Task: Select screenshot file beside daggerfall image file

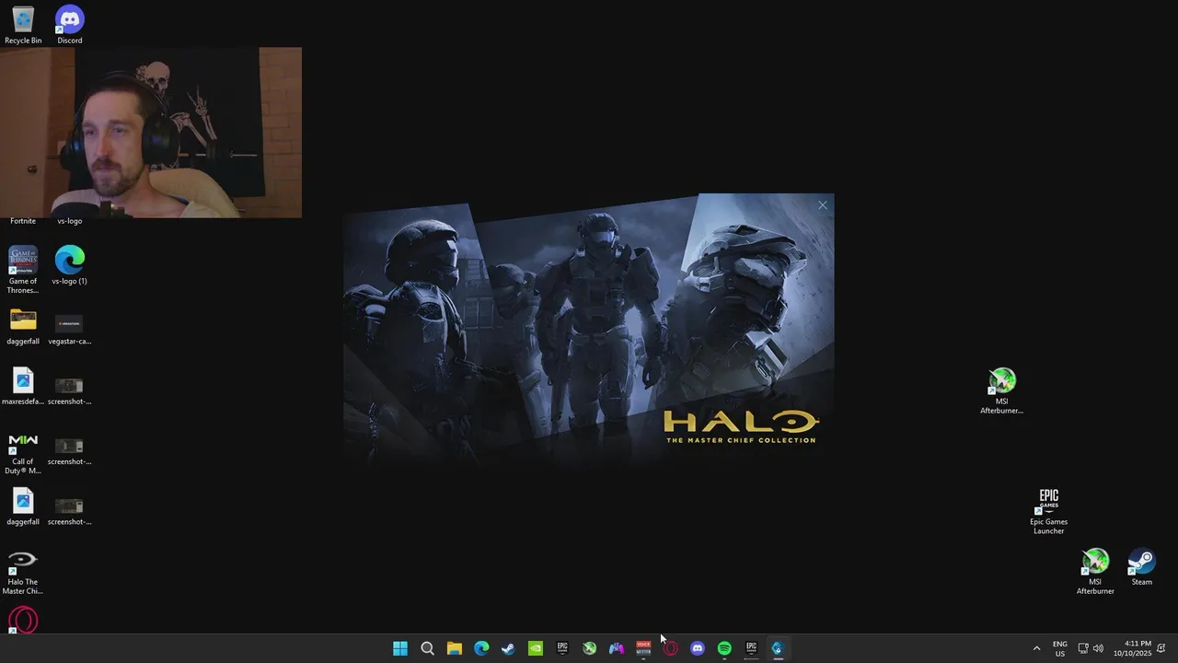Action: (x=70, y=510)
